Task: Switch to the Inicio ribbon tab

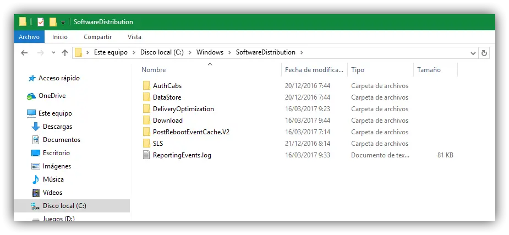Action: (60, 37)
